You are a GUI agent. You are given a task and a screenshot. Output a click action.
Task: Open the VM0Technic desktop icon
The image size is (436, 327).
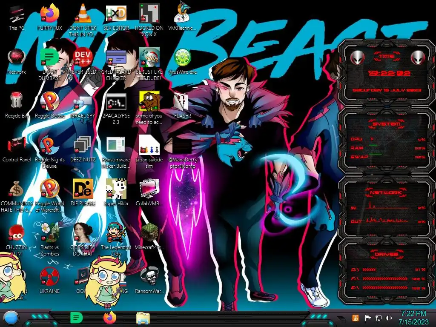[x=182, y=17]
